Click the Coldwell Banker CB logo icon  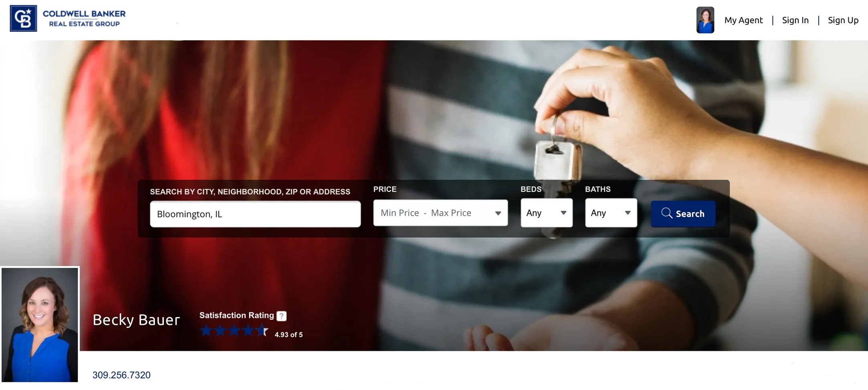pos(23,18)
